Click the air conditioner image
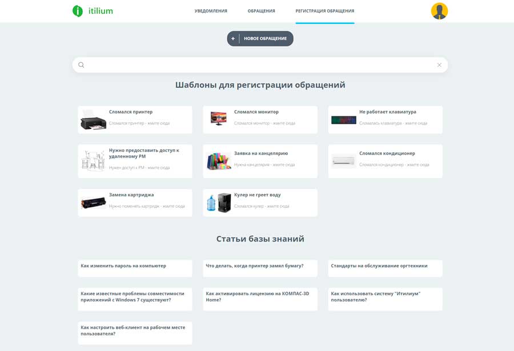This screenshot has width=514, height=351. click(x=344, y=162)
